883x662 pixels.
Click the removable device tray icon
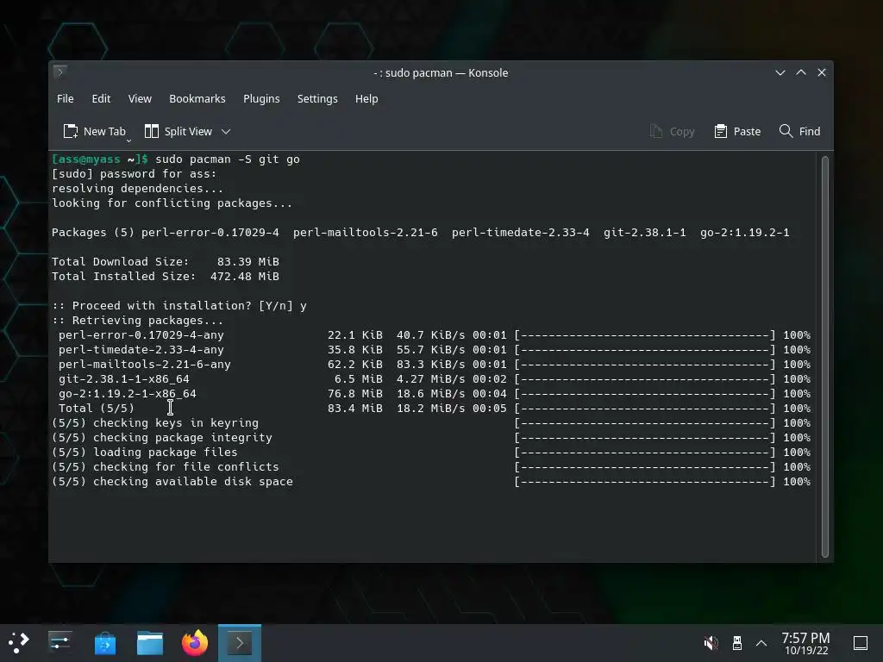pyautogui.click(x=736, y=643)
